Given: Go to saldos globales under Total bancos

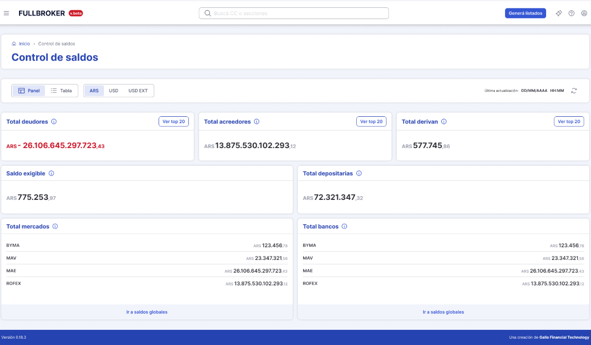Looking at the screenshot, I should [443, 312].
